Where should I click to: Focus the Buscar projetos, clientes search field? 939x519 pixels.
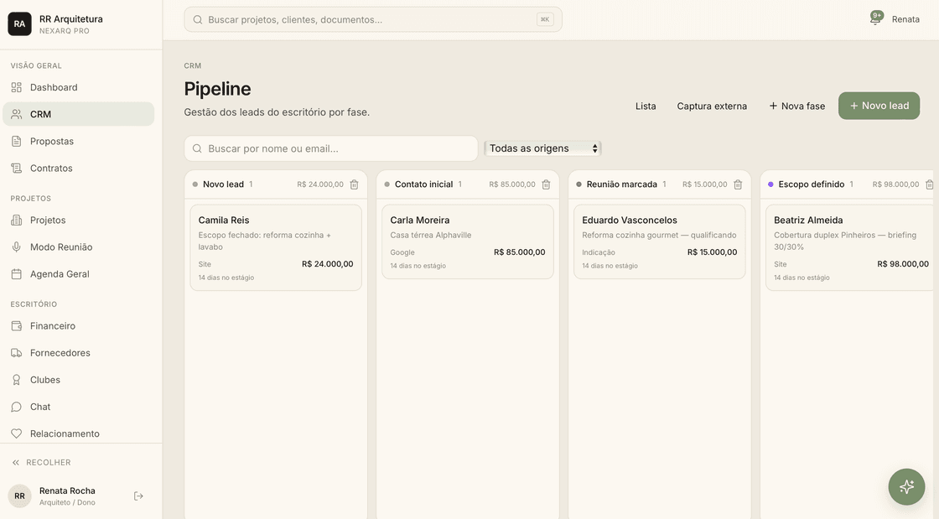tap(373, 20)
